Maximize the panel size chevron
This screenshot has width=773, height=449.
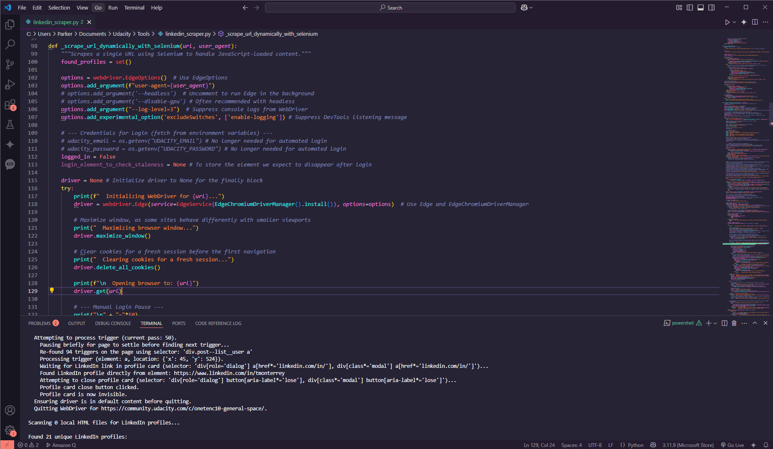[755, 323]
